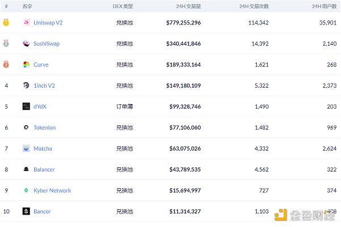Click the SushiSwap logo icon

click(x=26, y=44)
